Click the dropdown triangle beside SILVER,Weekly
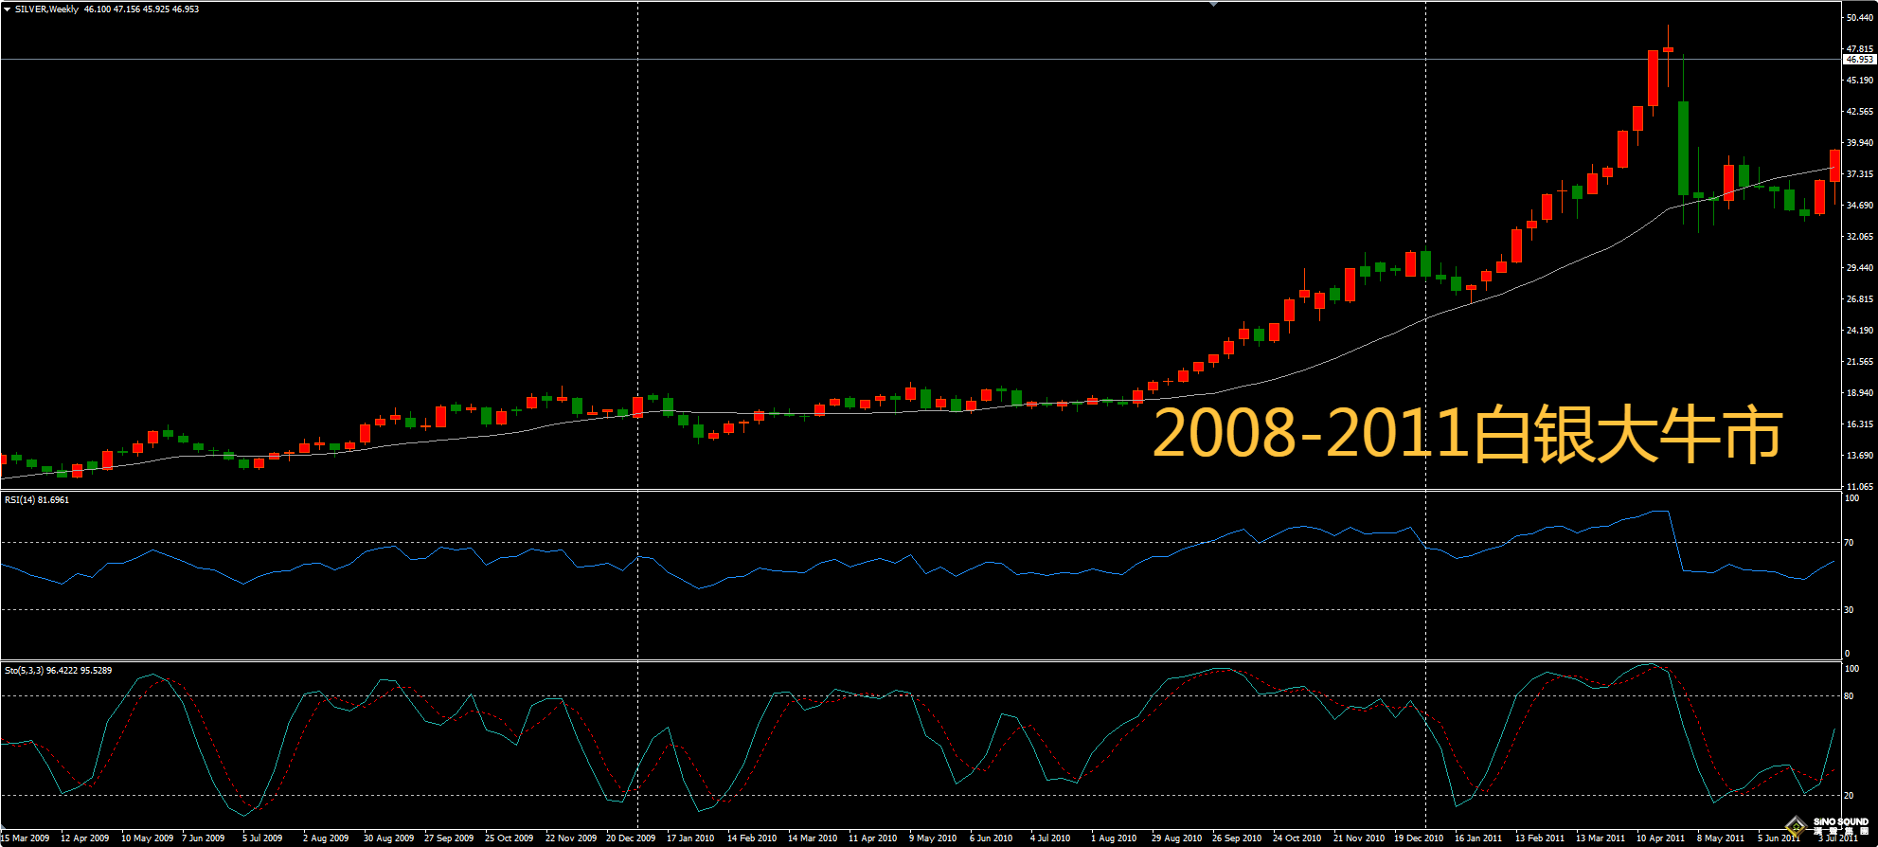The image size is (1878, 847). point(7,9)
